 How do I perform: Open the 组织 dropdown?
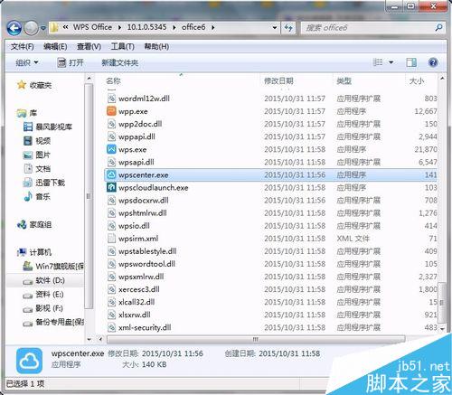(x=27, y=62)
